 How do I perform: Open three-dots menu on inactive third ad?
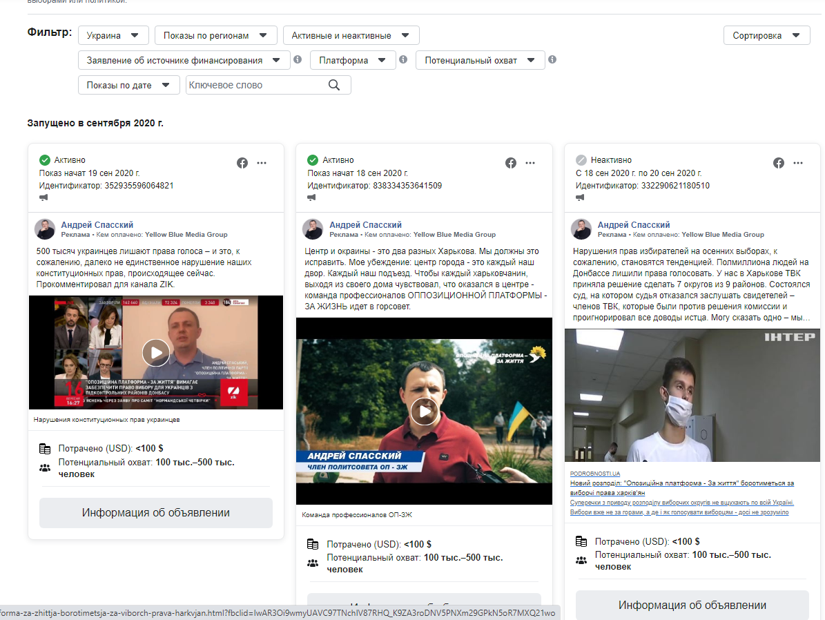(x=798, y=163)
